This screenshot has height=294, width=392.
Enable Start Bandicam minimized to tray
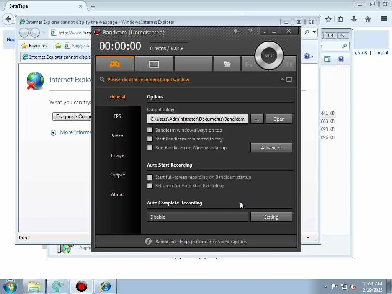click(150, 139)
